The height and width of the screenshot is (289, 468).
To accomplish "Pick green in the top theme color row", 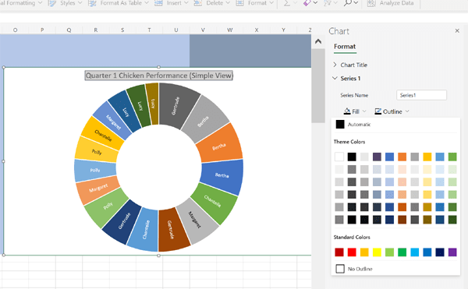I will point(452,157).
